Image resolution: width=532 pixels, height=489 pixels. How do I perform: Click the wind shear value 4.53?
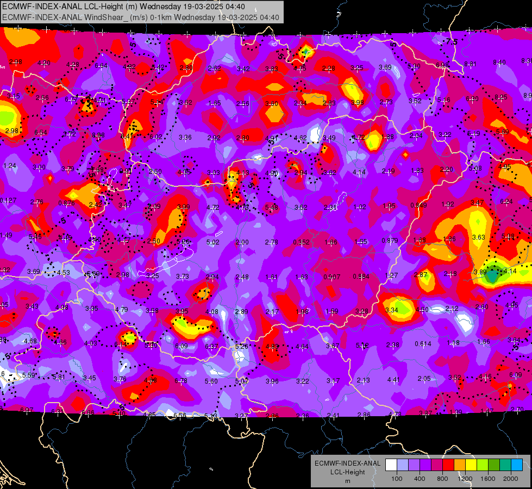[63, 273]
